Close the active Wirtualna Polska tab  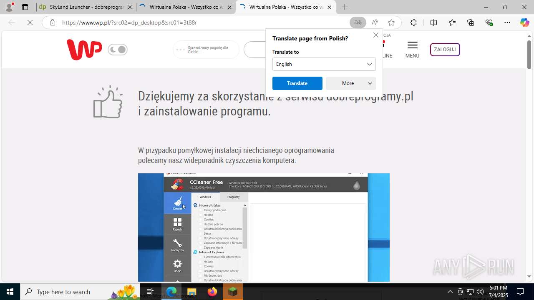pos(329,7)
